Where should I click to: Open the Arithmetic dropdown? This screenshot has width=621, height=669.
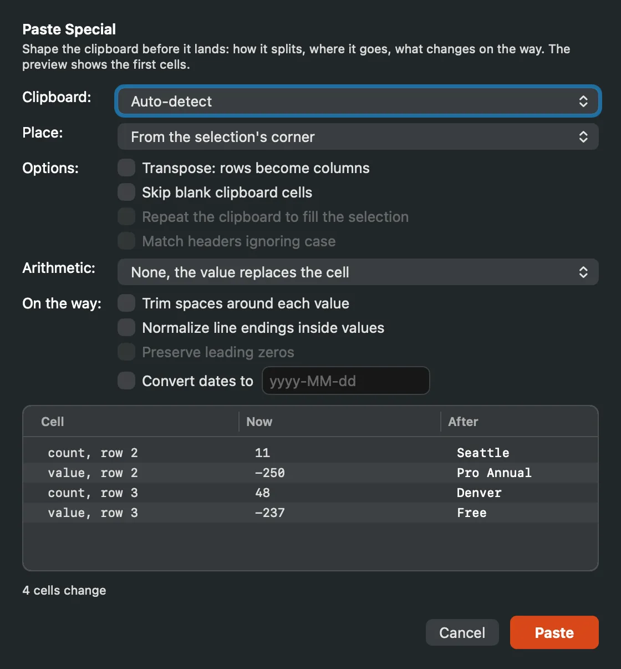pyautogui.click(x=358, y=272)
